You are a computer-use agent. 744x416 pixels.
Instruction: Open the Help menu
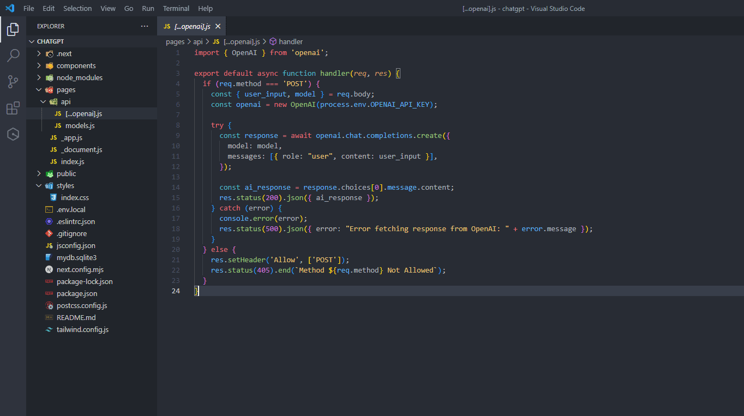click(x=206, y=8)
